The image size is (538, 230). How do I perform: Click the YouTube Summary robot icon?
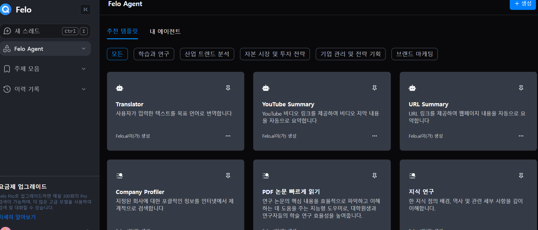tap(266, 88)
